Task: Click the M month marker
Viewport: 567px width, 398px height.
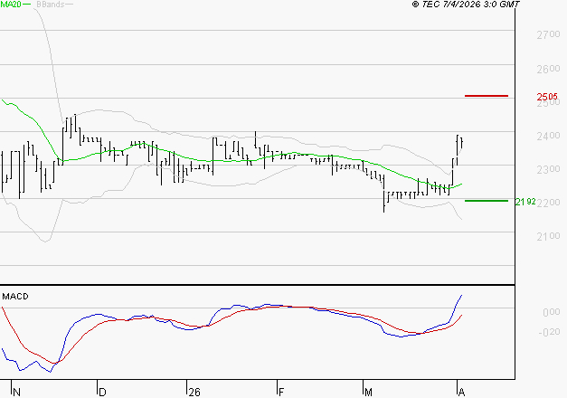Action: (x=368, y=393)
